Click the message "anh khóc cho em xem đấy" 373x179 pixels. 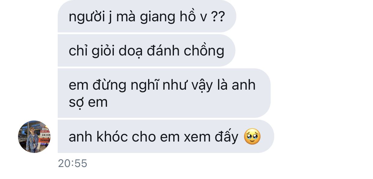pyautogui.click(x=166, y=136)
